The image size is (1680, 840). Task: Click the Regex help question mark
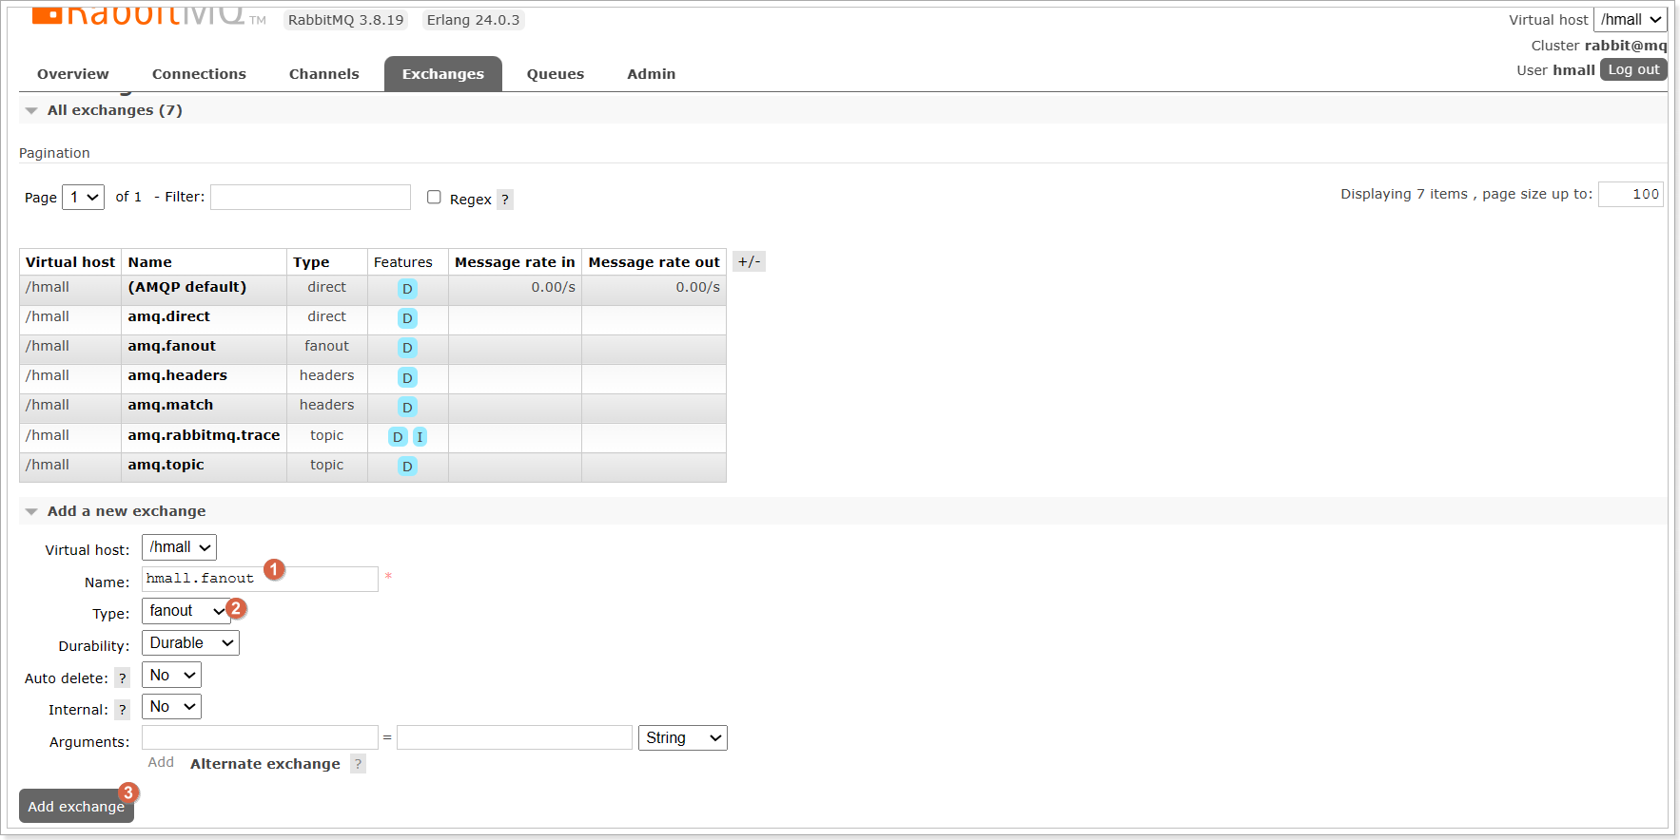click(x=505, y=200)
